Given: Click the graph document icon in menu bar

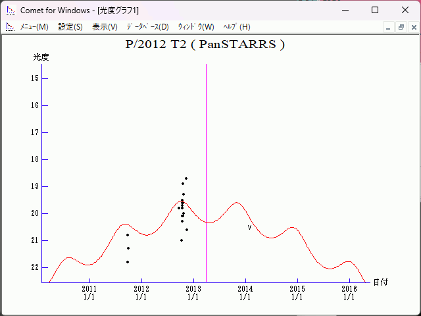Looking at the screenshot, I should [10, 27].
